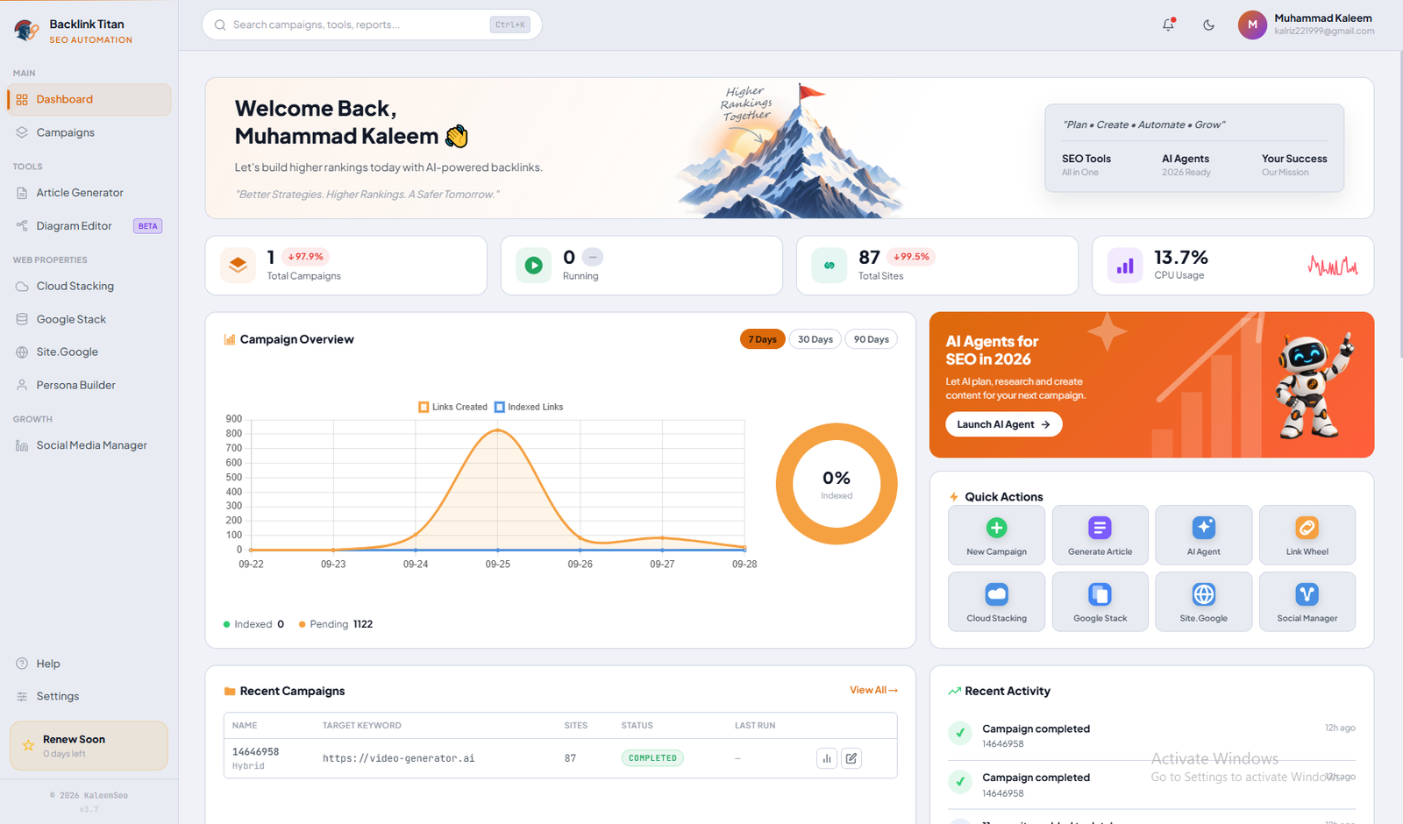Click Google Stack quick action tile
The width and height of the screenshot is (1403, 824).
coord(1100,601)
